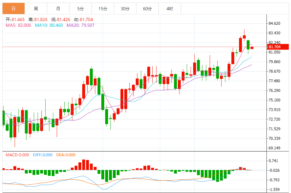Click the 84.620 price axis label
291x193 pixels.
[274, 23]
